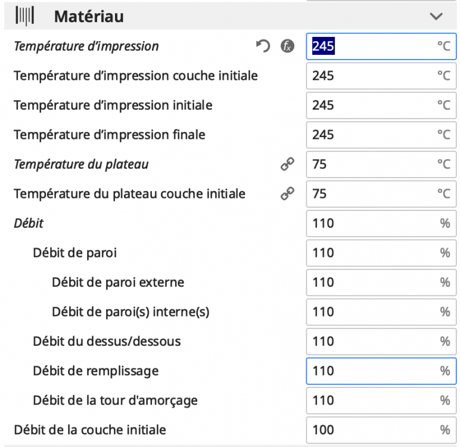Focus the Température d'impression finale field
This screenshot has width=460, height=447.
tap(381, 135)
